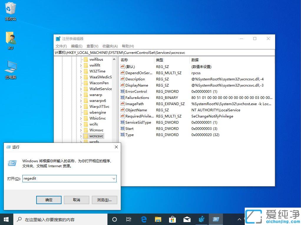Click the 确定 button in the Run dialog
Image resolution: width=301 pixels, height=225 pixels.
49,200
